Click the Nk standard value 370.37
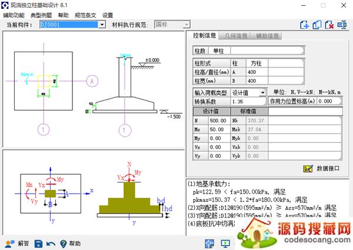 click(x=257, y=121)
